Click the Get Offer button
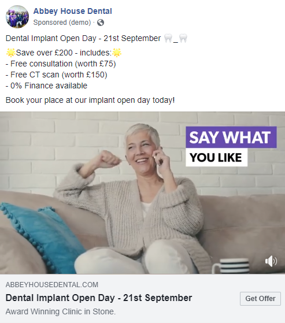This screenshot has height=323, width=285. pyautogui.click(x=260, y=299)
